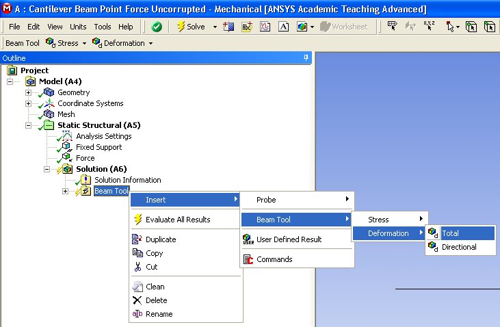This screenshot has height=327, width=500.
Task: Expand the Coordinate Systems node
Action: tap(28, 104)
